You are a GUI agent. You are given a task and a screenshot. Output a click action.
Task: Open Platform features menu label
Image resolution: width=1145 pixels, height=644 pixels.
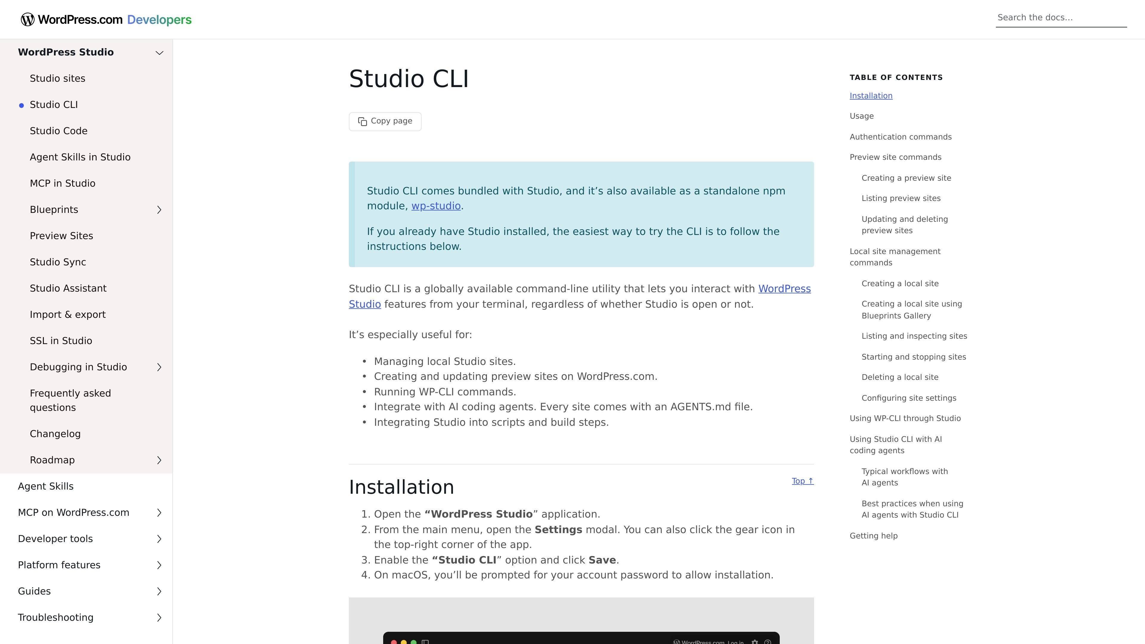click(59, 565)
